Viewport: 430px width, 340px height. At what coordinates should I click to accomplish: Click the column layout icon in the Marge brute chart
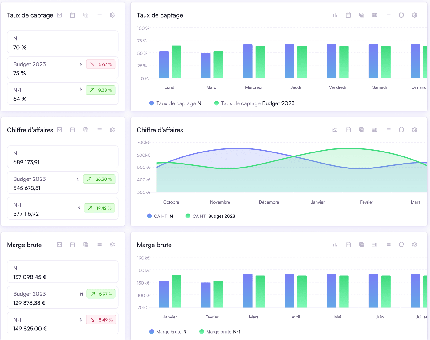[x=375, y=245]
